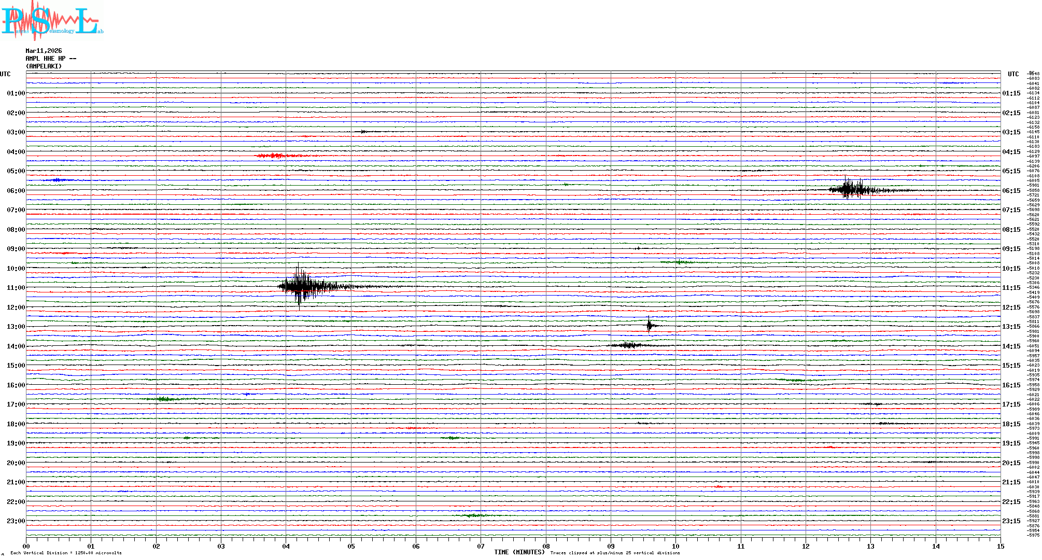Screen dimensions: 1042x560
Task: Click the minute 10 tick label on bottom axis
Action: pos(675,547)
